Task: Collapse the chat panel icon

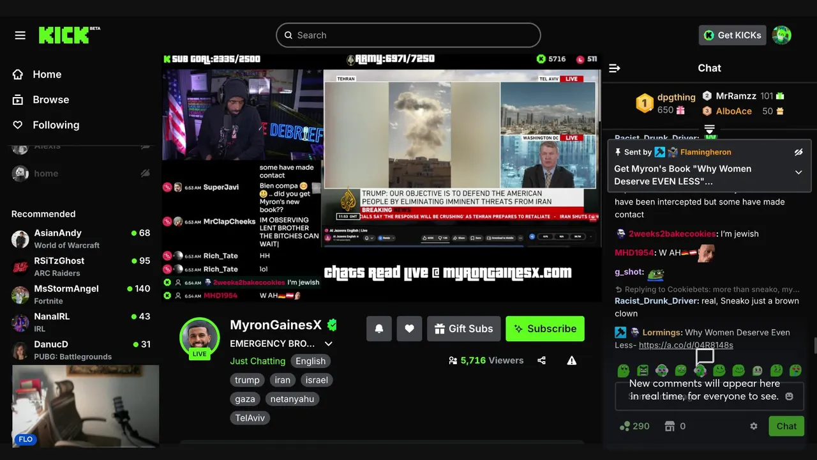Action: point(615,68)
